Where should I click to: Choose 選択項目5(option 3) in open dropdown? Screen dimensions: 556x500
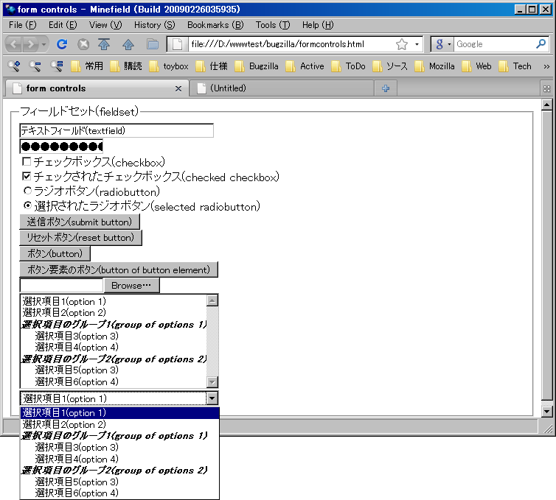click(x=120, y=482)
